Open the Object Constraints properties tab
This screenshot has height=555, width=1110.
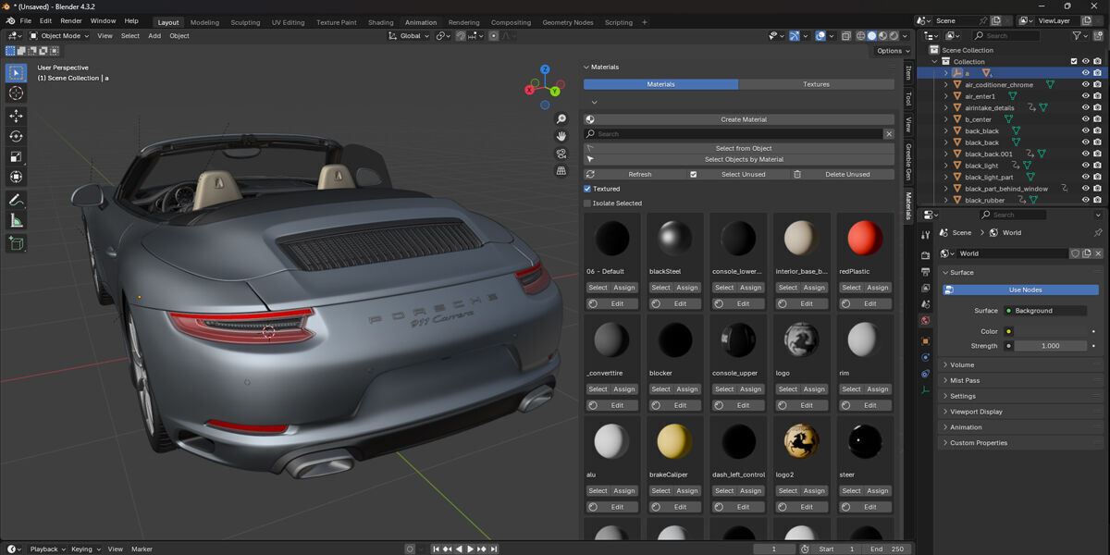(925, 374)
